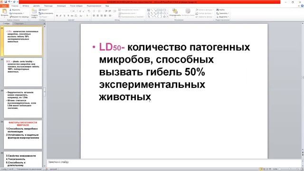Toggle underline formatting in font group

point(64,16)
